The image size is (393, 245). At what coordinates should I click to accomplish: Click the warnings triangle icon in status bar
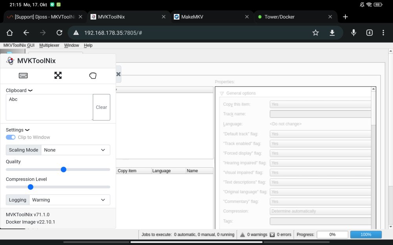point(242,234)
